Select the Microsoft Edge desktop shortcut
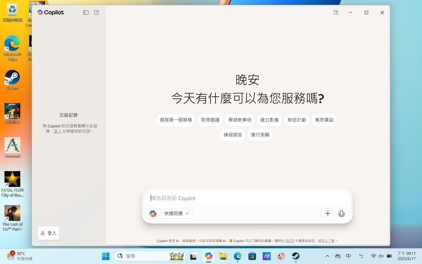422x264 pixels. pyautogui.click(x=12, y=48)
